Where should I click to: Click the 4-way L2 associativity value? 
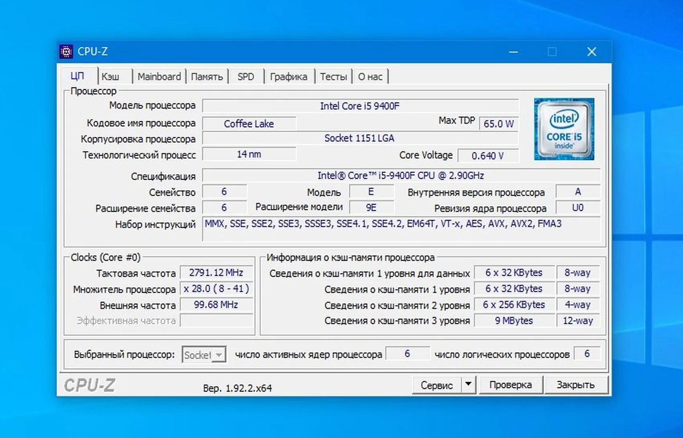578,305
